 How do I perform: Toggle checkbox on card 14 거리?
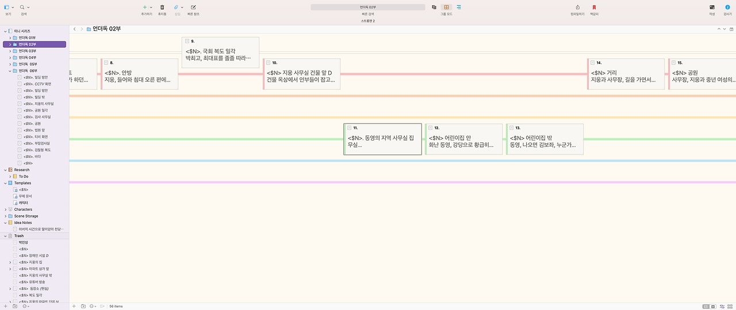pos(593,63)
